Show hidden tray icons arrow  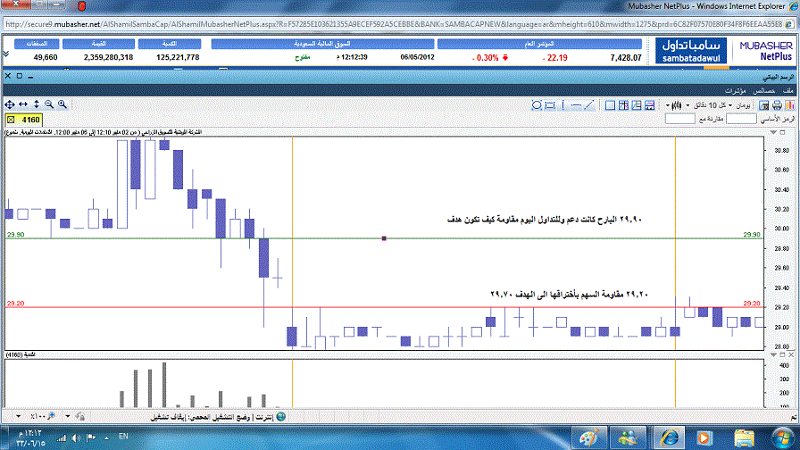106,437
